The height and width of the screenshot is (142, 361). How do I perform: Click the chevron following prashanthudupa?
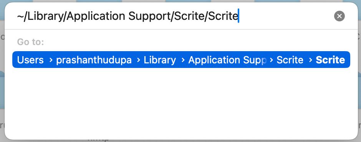[139, 60]
